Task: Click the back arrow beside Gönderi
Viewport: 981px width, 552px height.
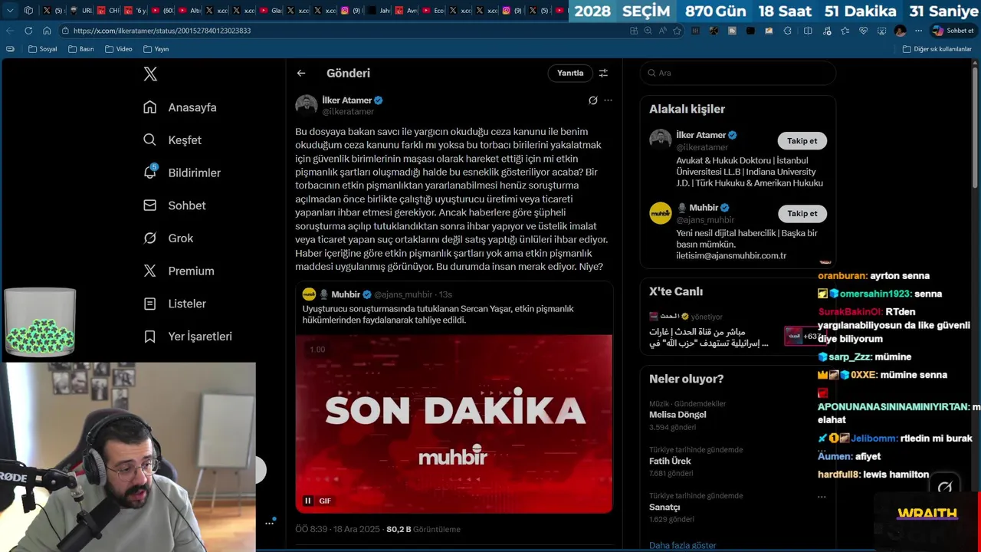Action: pyautogui.click(x=301, y=73)
